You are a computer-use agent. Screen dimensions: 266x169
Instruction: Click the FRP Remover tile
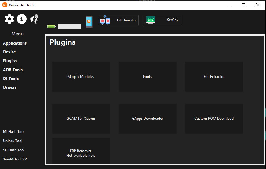[x=81, y=151]
